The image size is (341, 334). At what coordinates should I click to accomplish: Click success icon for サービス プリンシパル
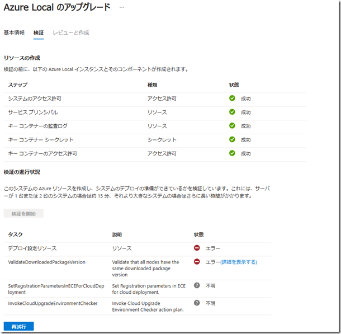pos(232,112)
